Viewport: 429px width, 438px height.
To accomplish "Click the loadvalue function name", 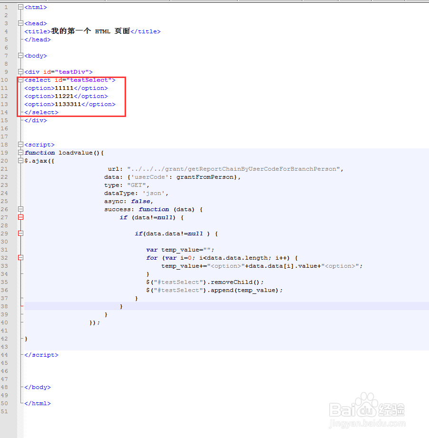I will 76,153.
